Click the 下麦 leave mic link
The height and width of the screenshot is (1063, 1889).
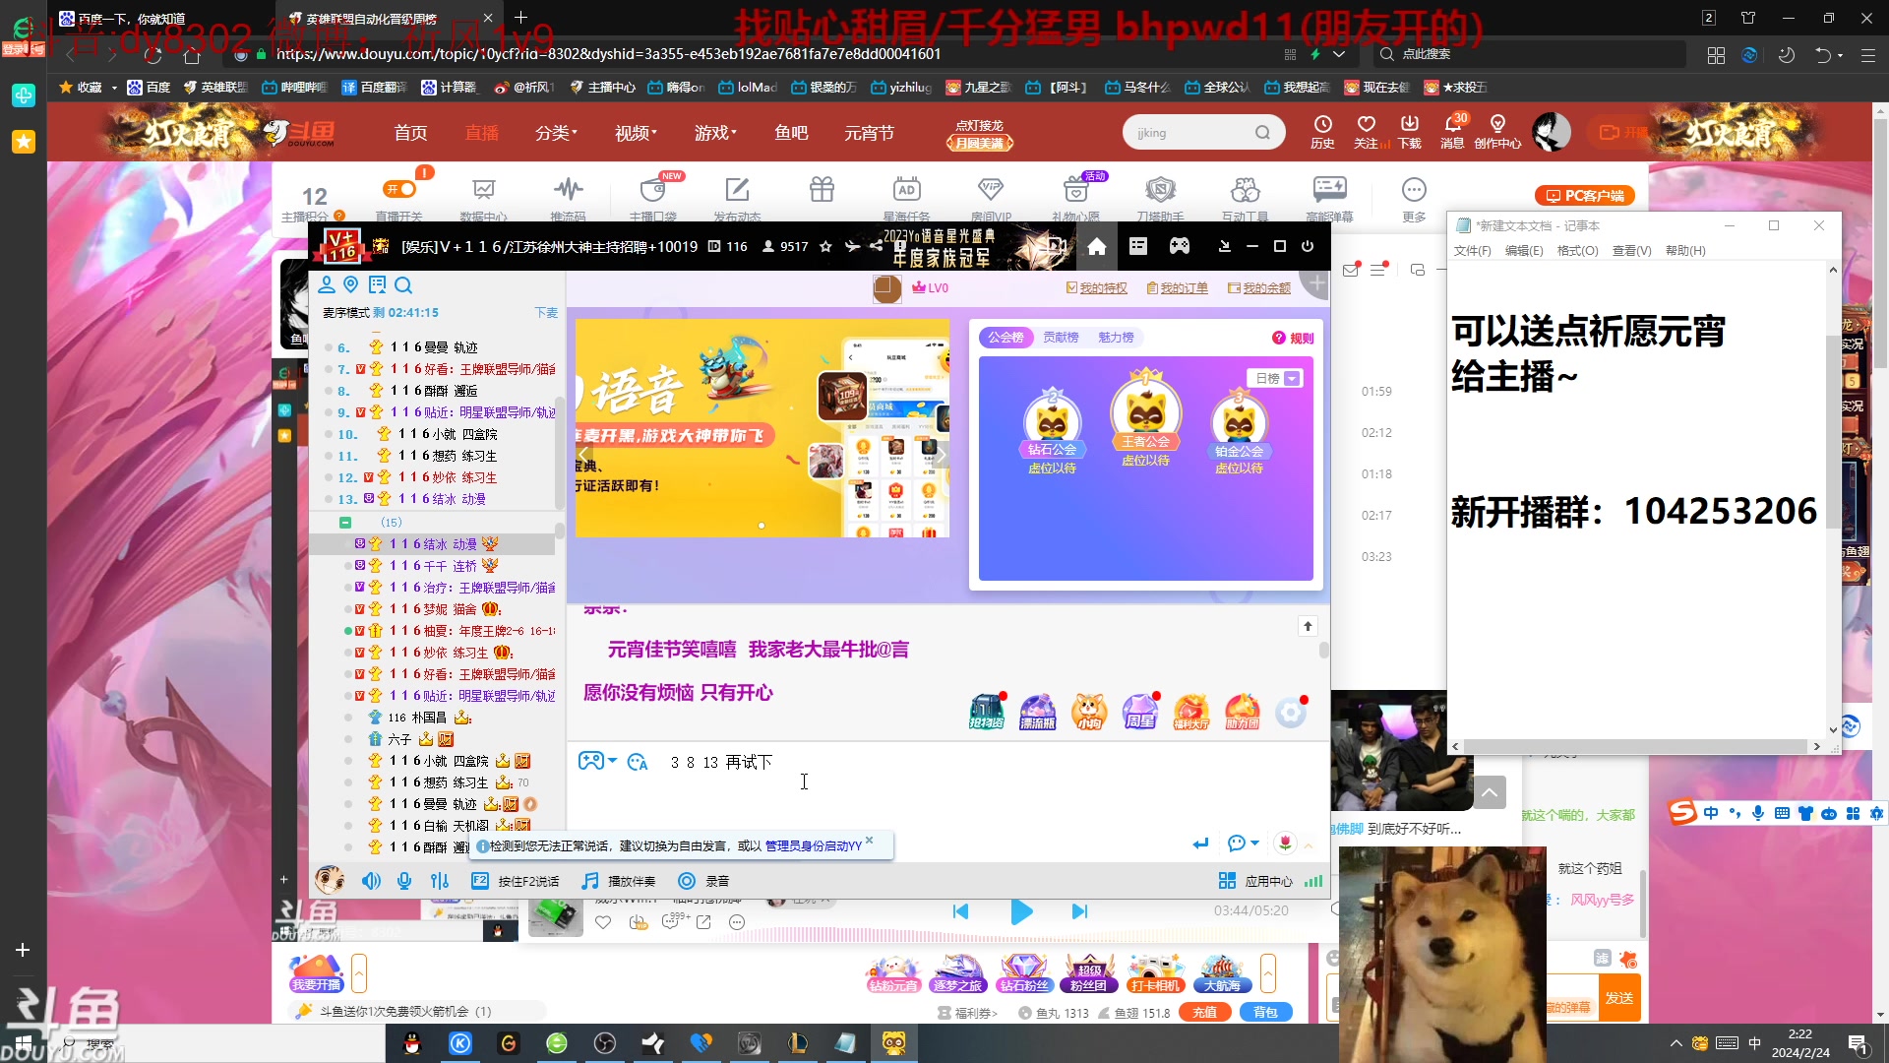[x=546, y=313]
